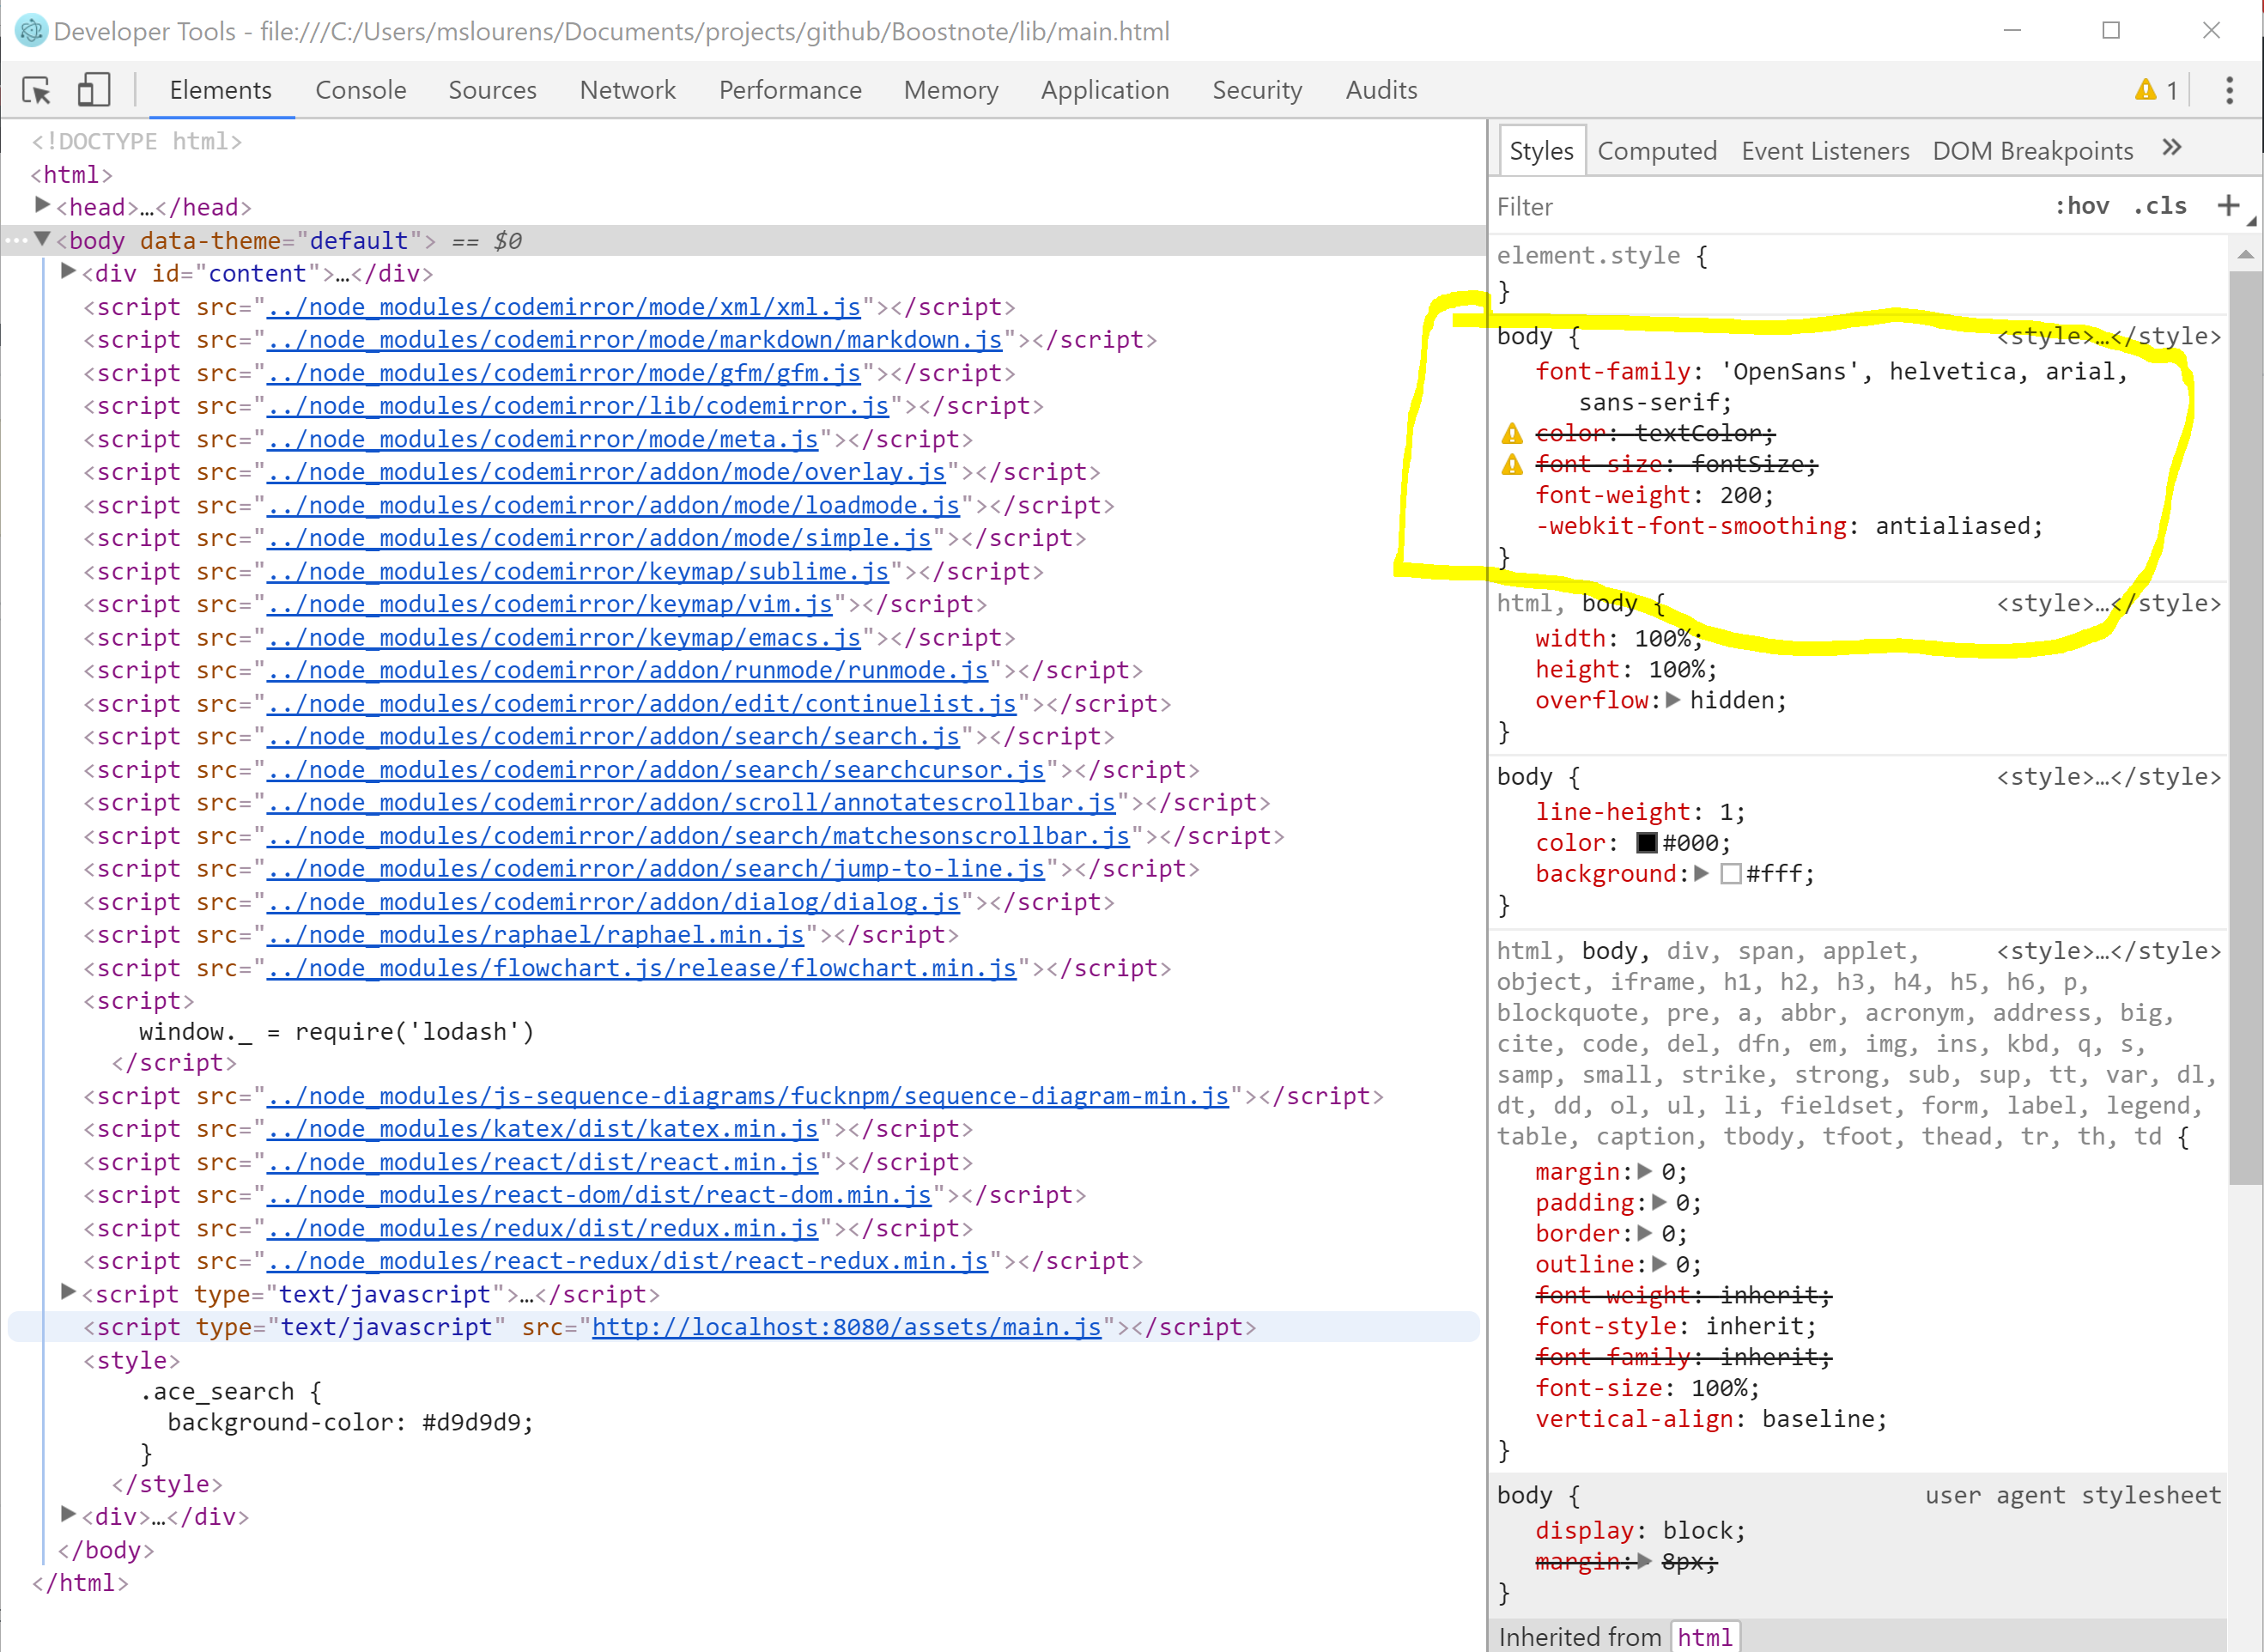This screenshot has width=2264, height=1652.
Task: Add new style rule plus icon
Action: pyautogui.click(x=2228, y=205)
